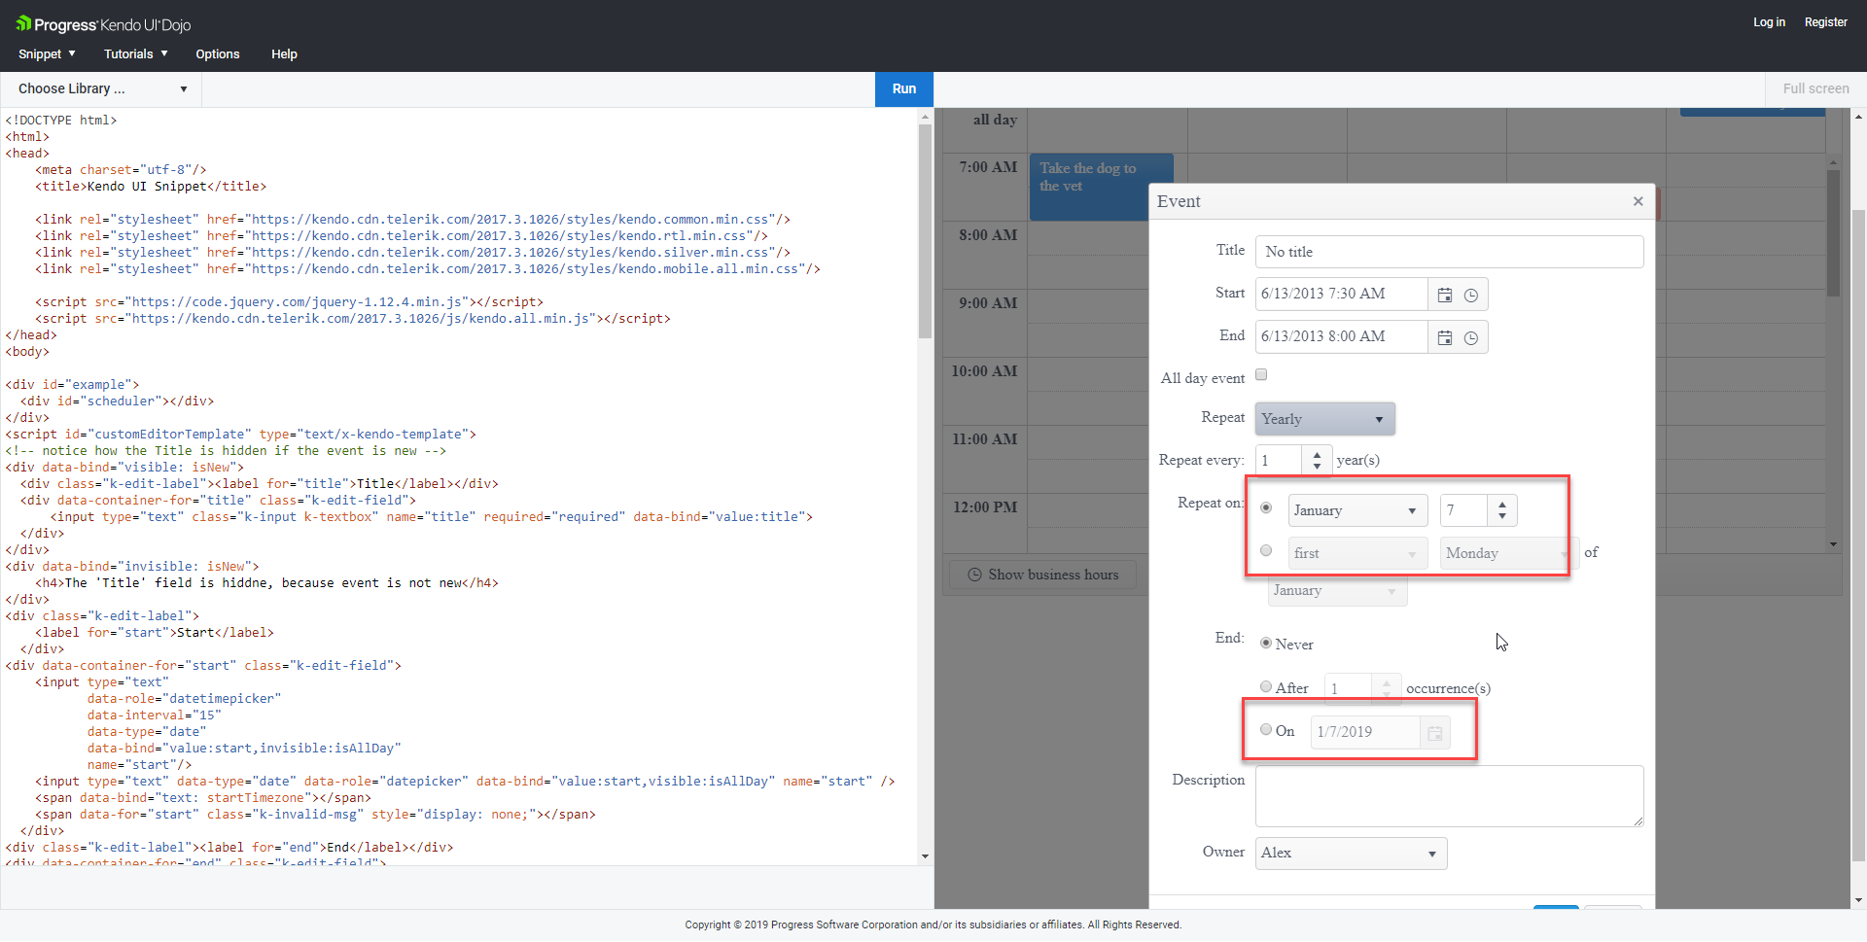Screen dimensions: 1867x942
Task: Open the 'first' week offset dropdown
Action: (1357, 553)
